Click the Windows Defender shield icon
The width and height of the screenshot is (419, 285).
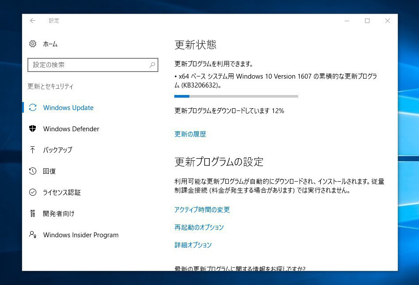tap(33, 129)
